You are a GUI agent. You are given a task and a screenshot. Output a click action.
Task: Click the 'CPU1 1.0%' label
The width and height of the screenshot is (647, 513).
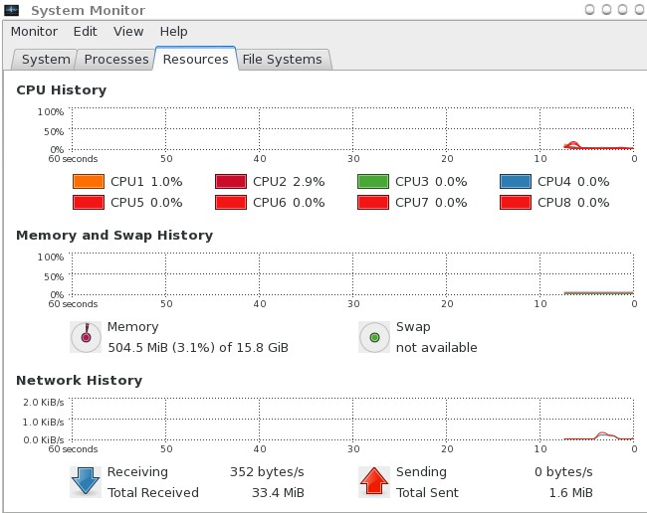tap(146, 181)
